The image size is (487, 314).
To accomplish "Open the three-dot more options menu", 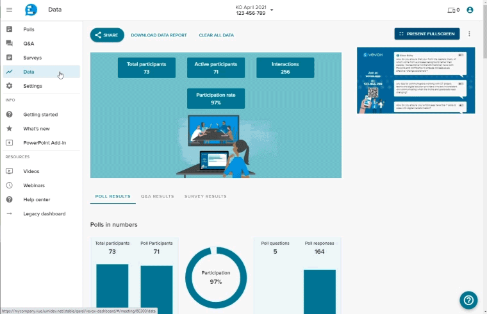I will coord(469,33).
